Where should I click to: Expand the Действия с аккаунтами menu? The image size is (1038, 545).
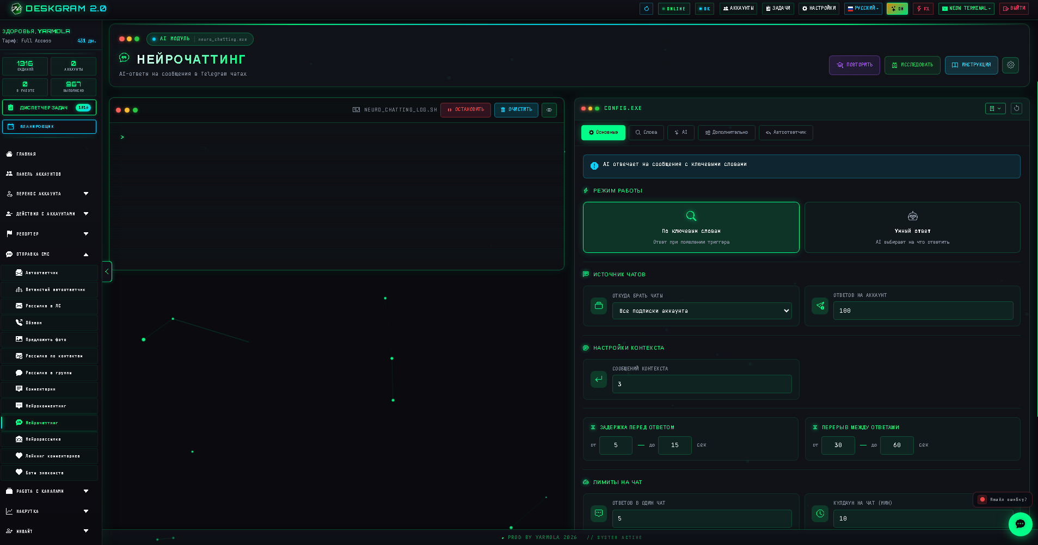pyautogui.click(x=49, y=214)
